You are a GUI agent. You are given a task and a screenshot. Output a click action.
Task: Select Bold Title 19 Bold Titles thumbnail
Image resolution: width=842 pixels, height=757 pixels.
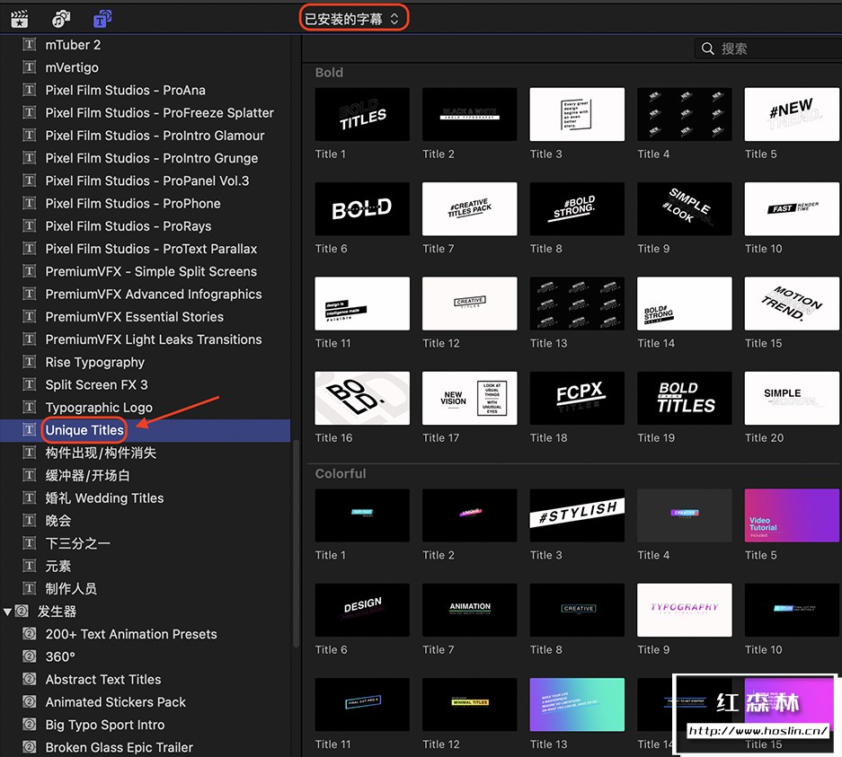pos(684,398)
